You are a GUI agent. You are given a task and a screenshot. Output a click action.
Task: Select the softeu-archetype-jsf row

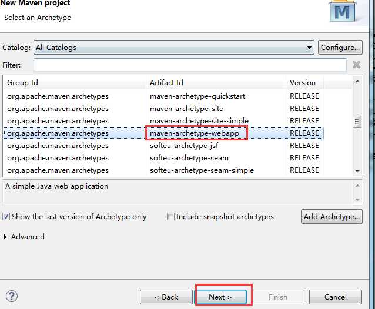coord(164,146)
